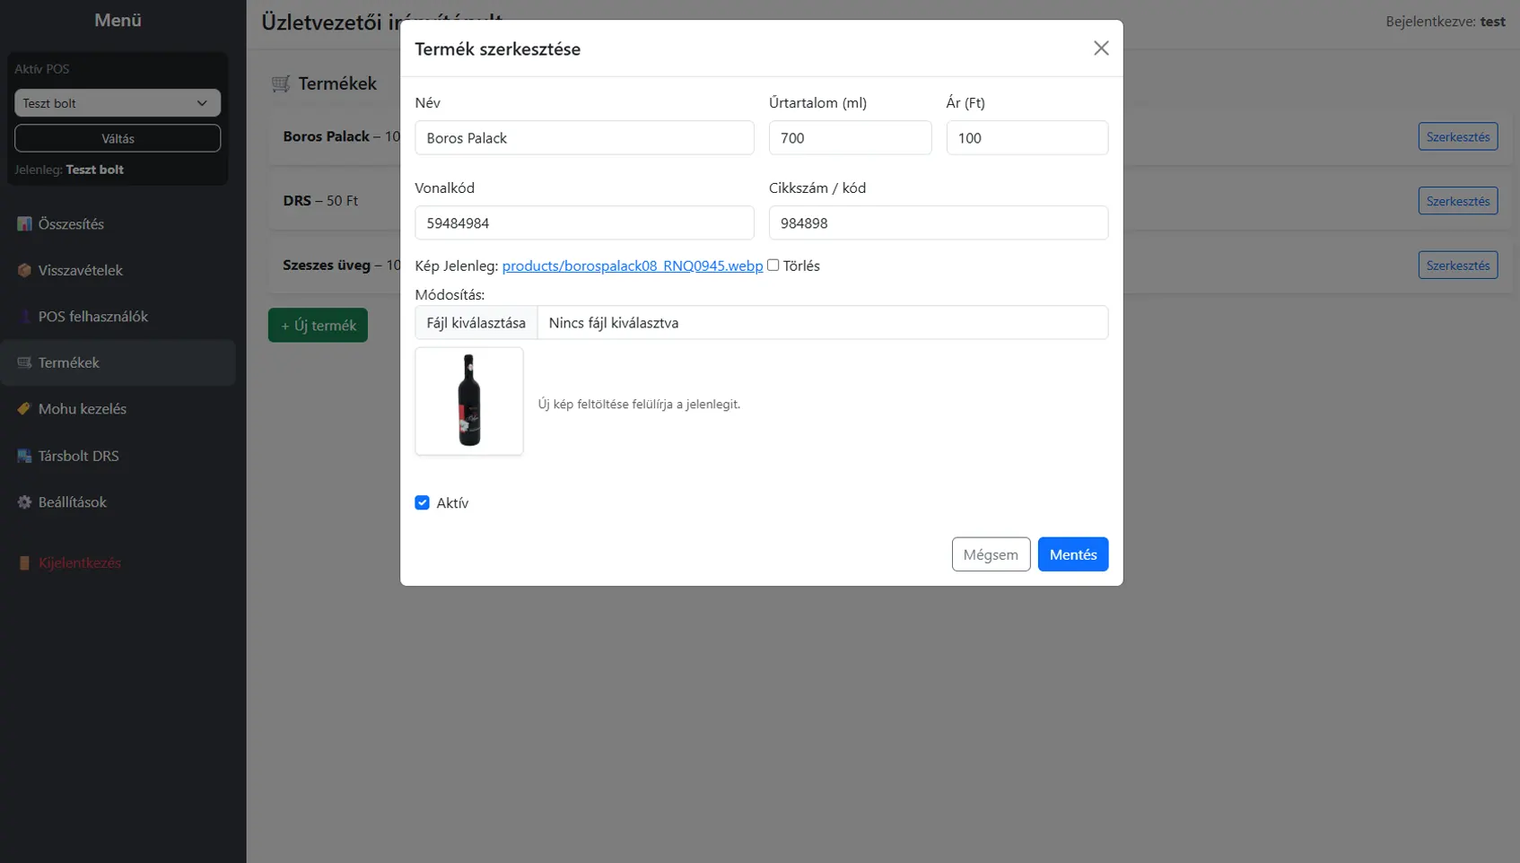The image size is (1520, 863).
Task: Click the Fájl kiválasztása file chooser
Action: click(476, 323)
